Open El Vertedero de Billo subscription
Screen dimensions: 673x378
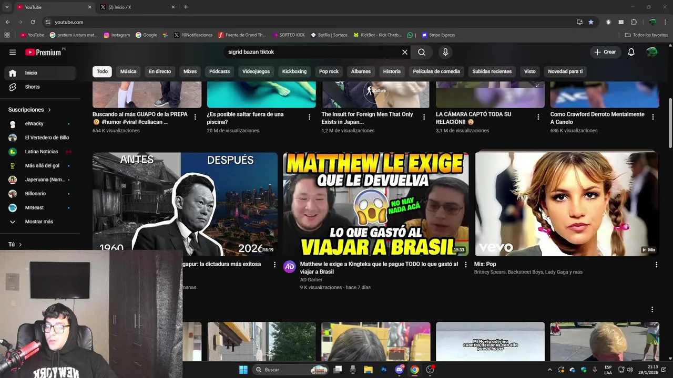(x=40, y=138)
